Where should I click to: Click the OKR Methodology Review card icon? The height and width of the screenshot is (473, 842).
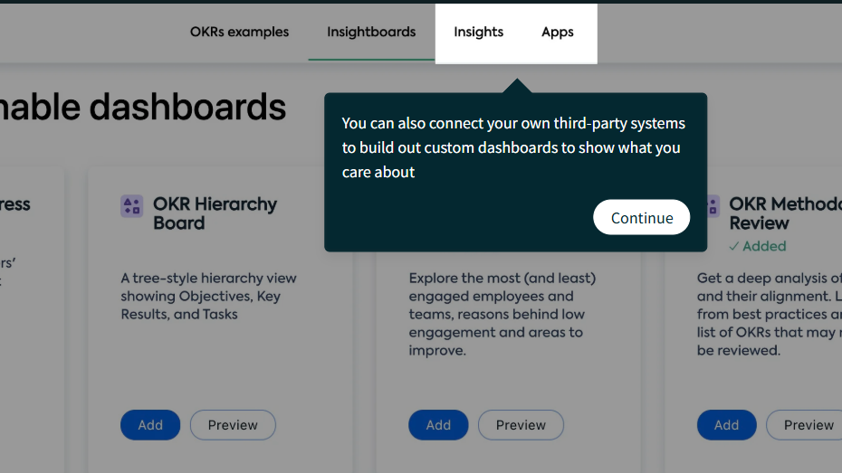[713, 206]
